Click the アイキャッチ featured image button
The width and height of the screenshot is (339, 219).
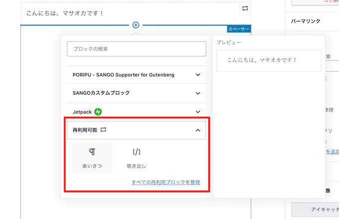315,210
